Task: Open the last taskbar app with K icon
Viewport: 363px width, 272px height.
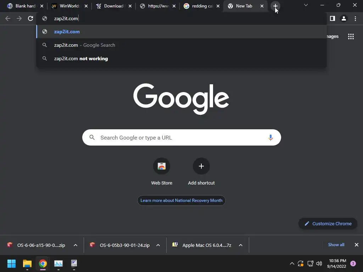Action: (x=74, y=263)
